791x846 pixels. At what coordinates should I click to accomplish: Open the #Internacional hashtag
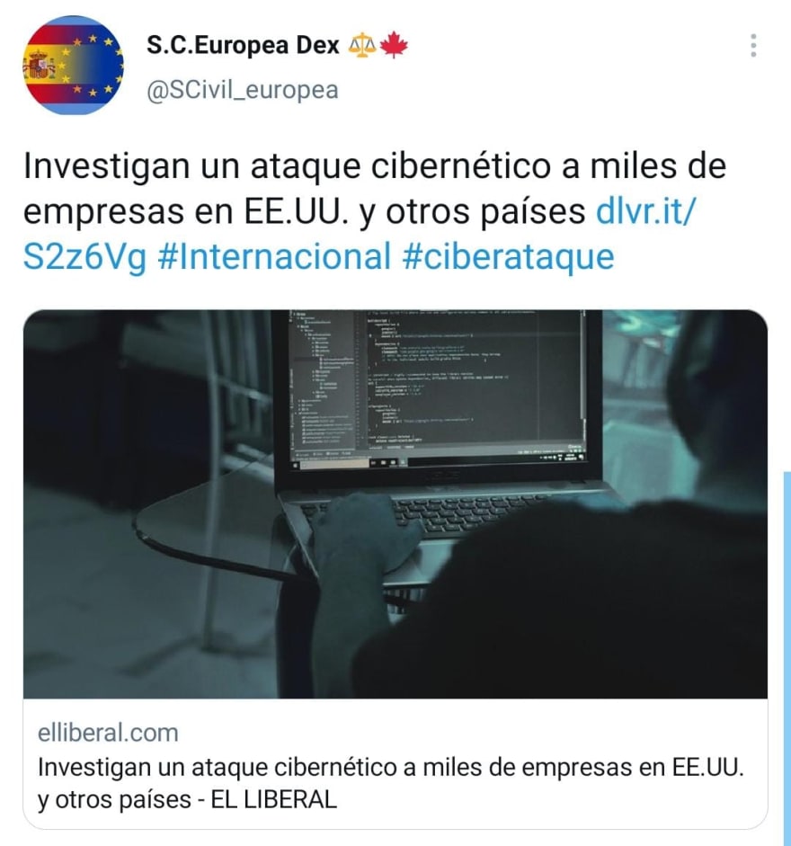coord(274,256)
